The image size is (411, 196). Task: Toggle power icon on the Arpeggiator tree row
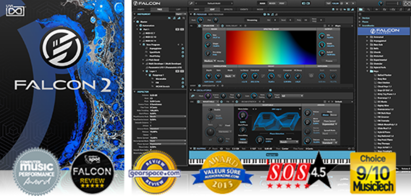pyautogui.click(x=183, y=48)
